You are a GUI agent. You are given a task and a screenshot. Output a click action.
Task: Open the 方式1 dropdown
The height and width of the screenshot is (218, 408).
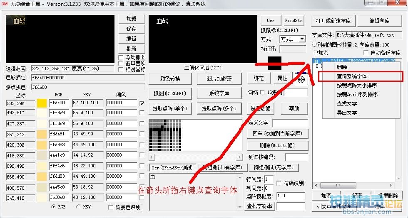(302, 39)
